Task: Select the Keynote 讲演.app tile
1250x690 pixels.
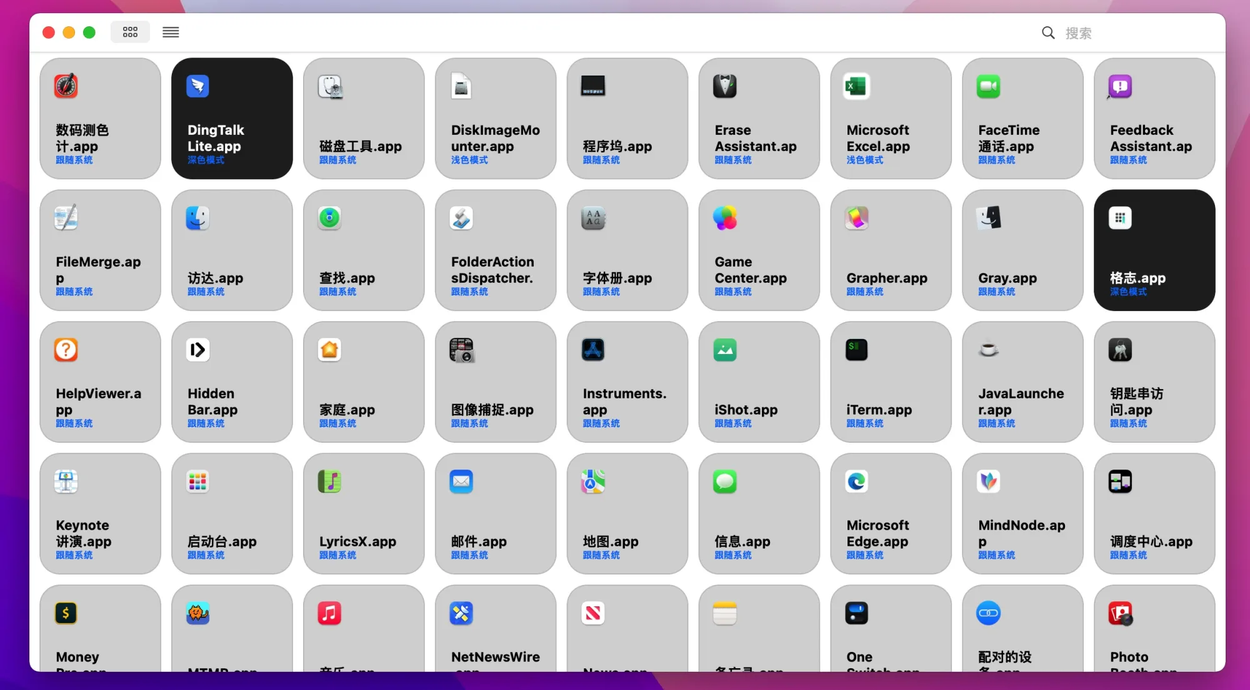Action: [x=100, y=513]
